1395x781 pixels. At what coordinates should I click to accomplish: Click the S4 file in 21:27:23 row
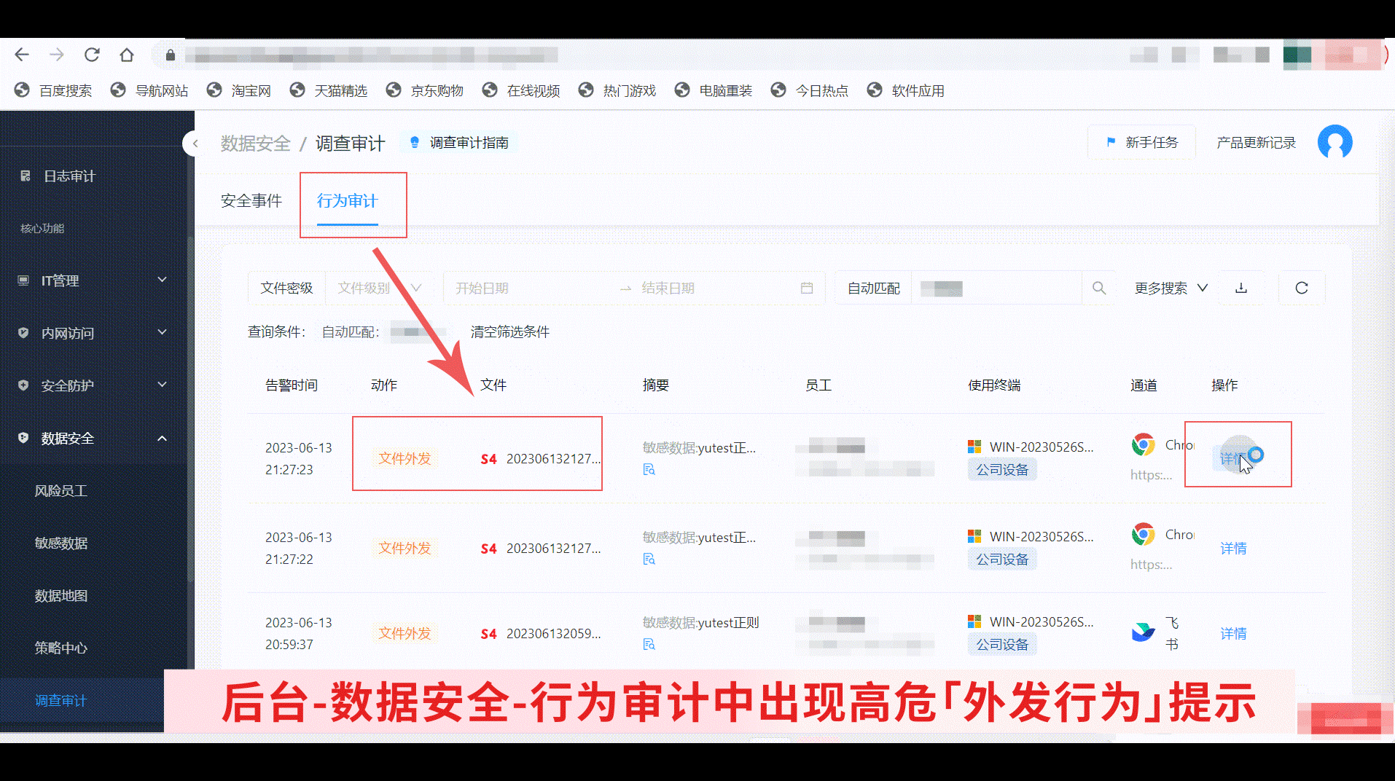(x=541, y=459)
